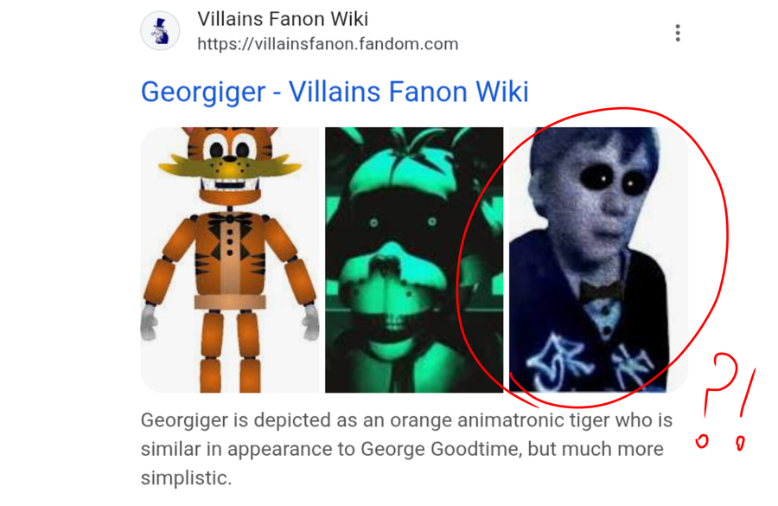Click the Villains Fanon Wiki favicon

tap(160, 31)
